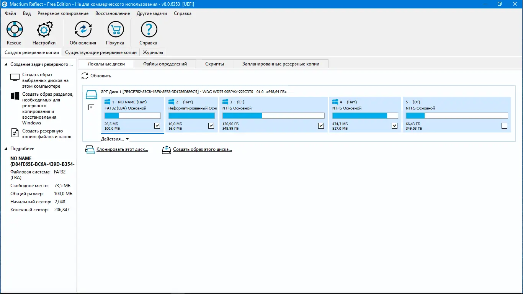Image resolution: width=523 pixels, height=294 pixels.
Task: Click Клонировать этот диск link
Action: pos(122,150)
